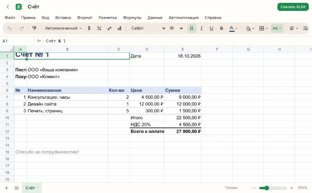This screenshot has width=312, height=193.
Task: Select column B header
Action: pos(67,49)
